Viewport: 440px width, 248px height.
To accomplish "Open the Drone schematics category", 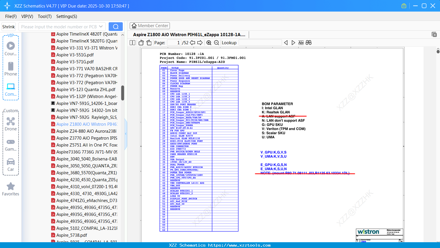I will click(11, 124).
